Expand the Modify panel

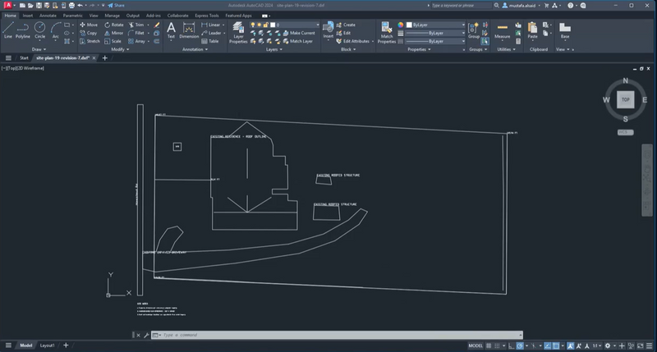coord(120,49)
